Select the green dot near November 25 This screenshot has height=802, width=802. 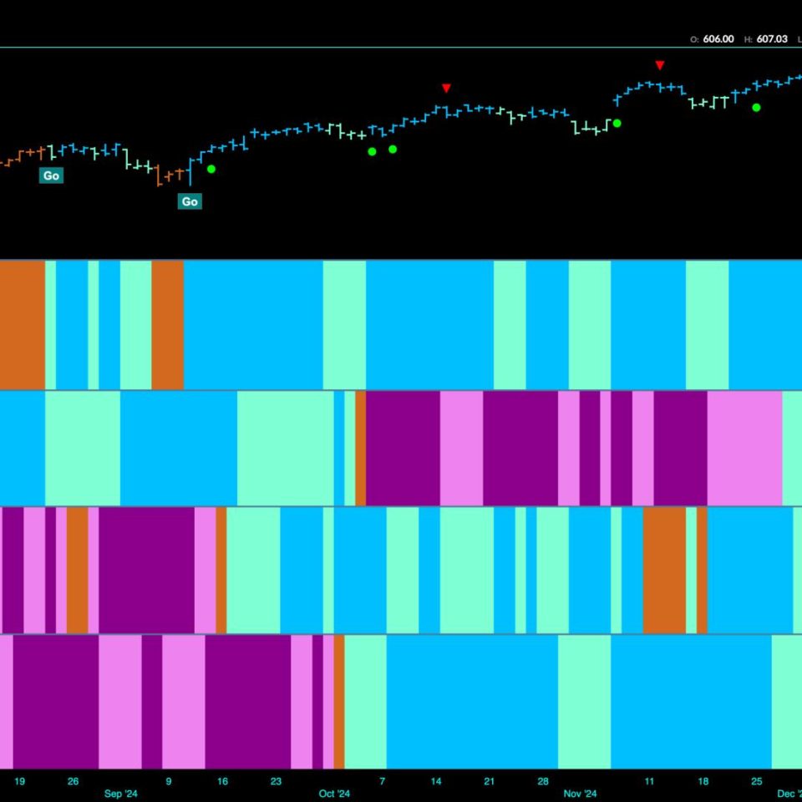(x=756, y=107)
